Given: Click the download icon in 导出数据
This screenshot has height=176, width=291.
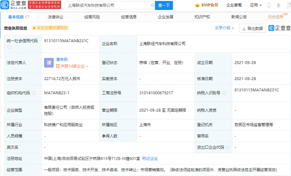Looking at the screenshot, I should [244, 28].
